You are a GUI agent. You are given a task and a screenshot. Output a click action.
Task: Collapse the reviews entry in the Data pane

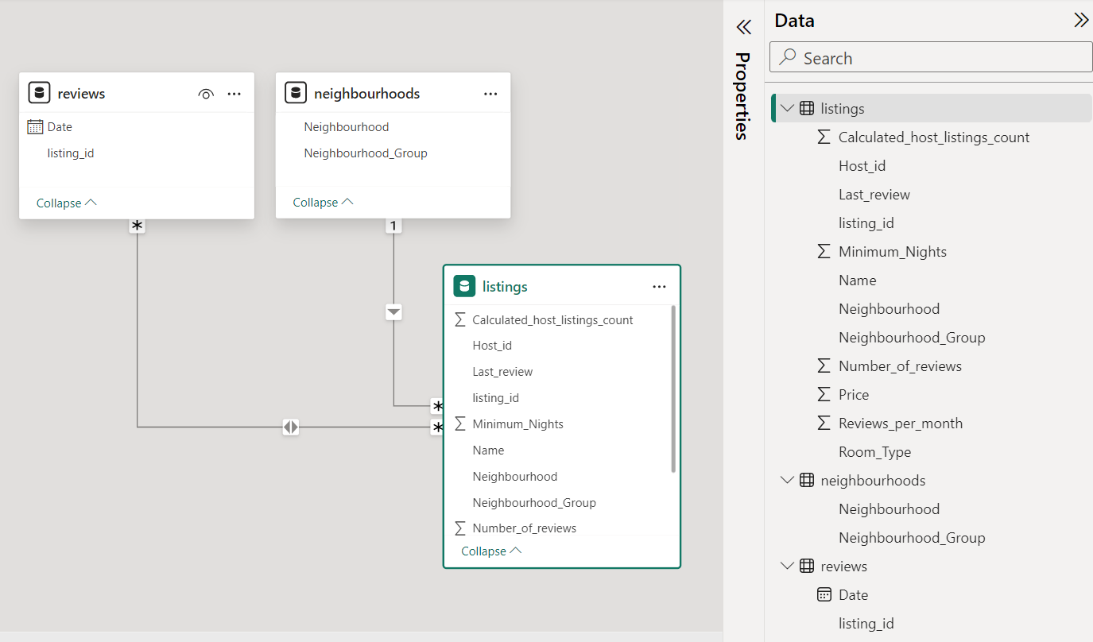pos(787,566)
